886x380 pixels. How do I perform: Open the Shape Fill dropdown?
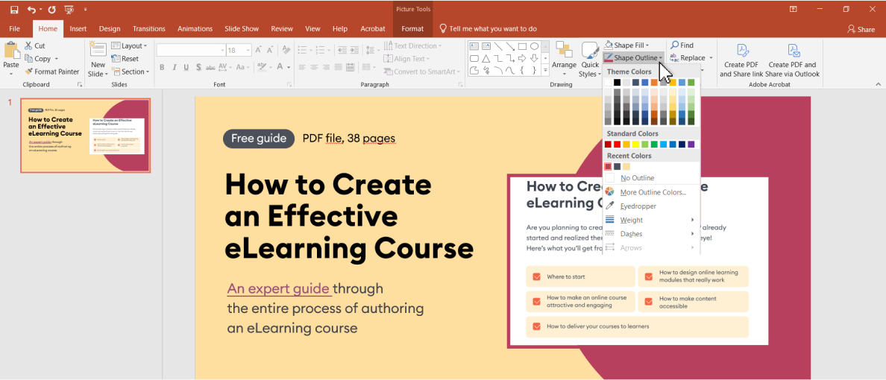626,45
